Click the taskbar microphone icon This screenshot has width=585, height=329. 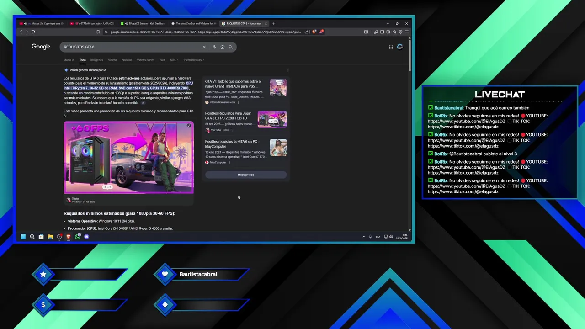click(x=370, y=237)
